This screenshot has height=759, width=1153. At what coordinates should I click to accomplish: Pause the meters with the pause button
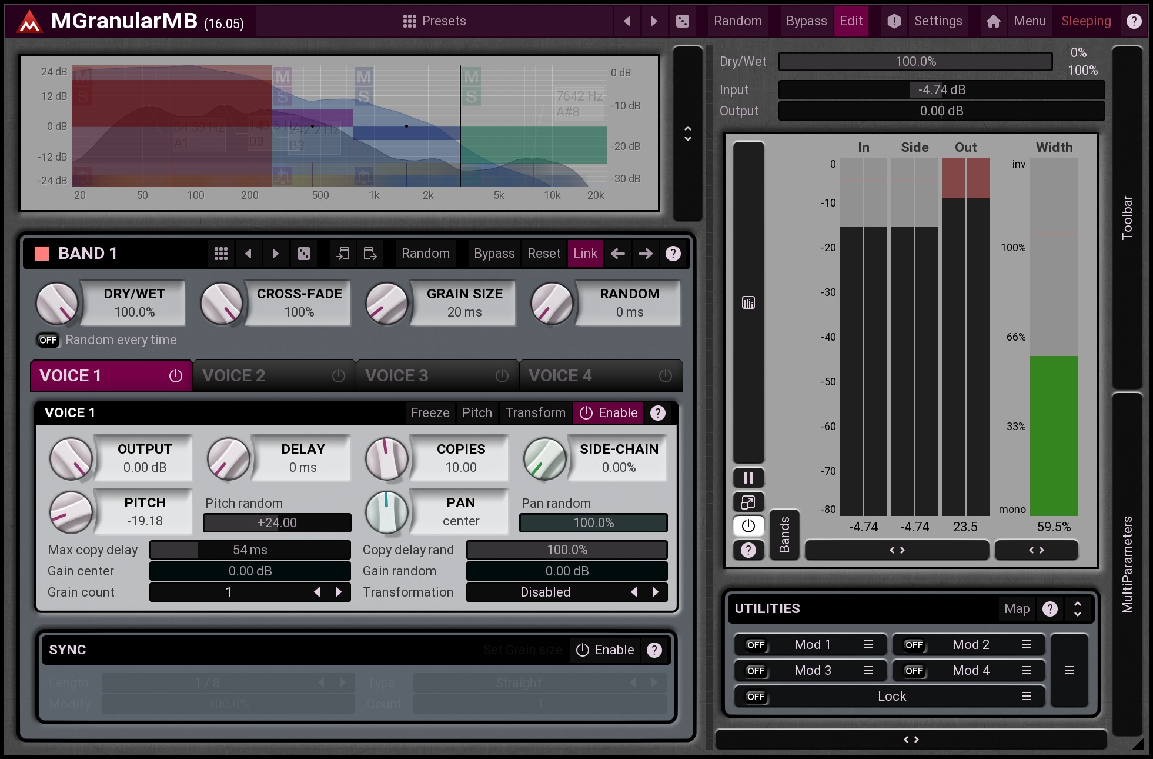(x=748, y=478)
